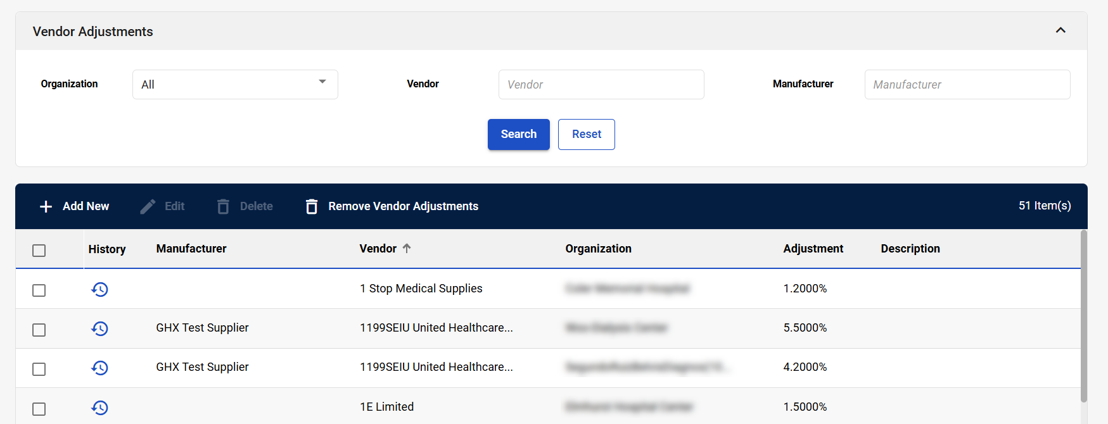Collapse the Vendor Adjustments panel
1108x424 pixels.
click(1060, 30)
